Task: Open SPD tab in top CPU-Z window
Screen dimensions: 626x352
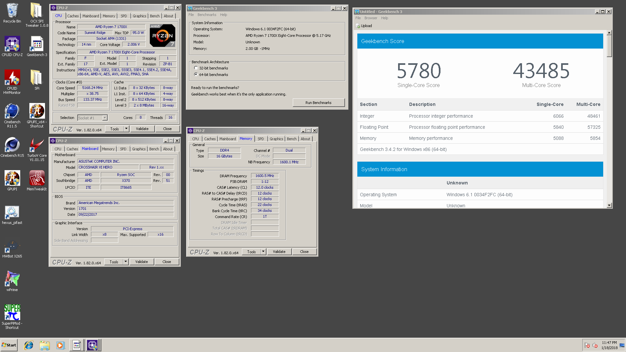Action: click(x=124, y=16)
